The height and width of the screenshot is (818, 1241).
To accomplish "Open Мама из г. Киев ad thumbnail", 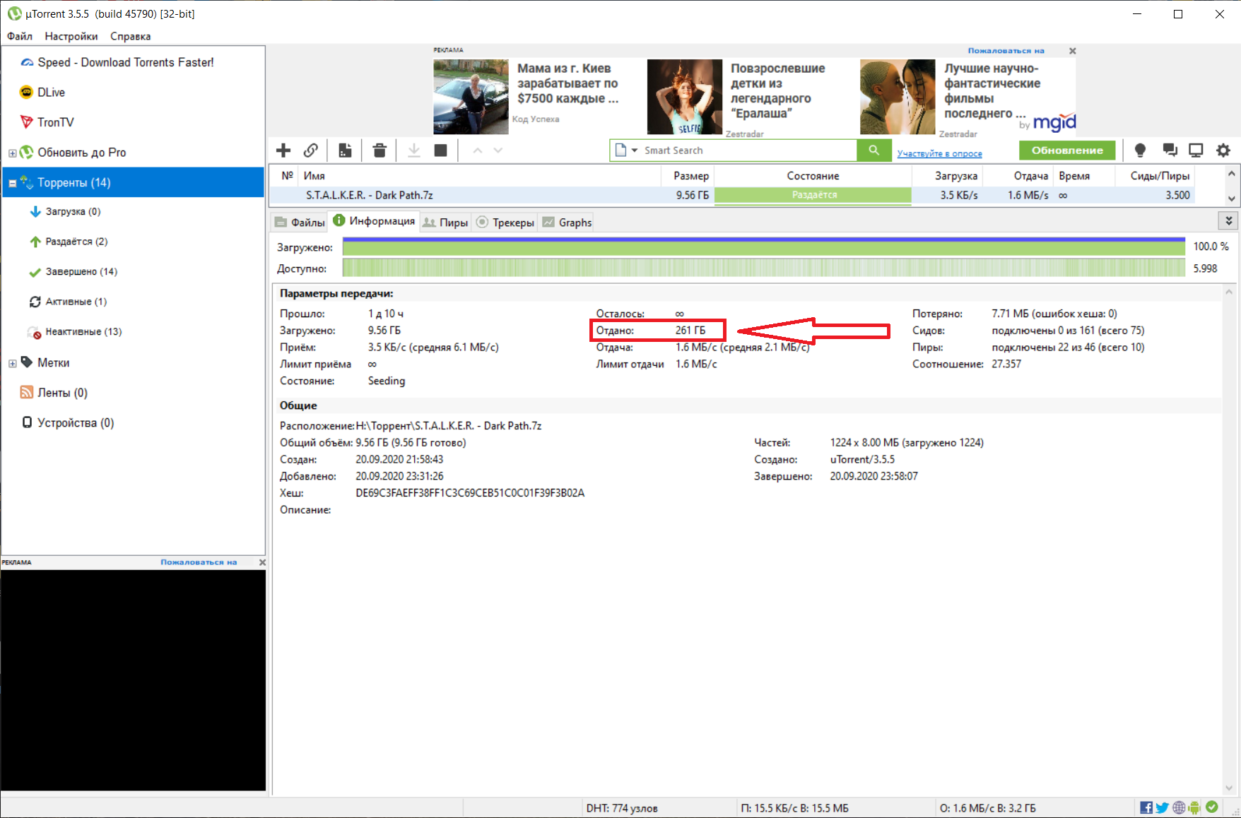I will tap(471, 97).
